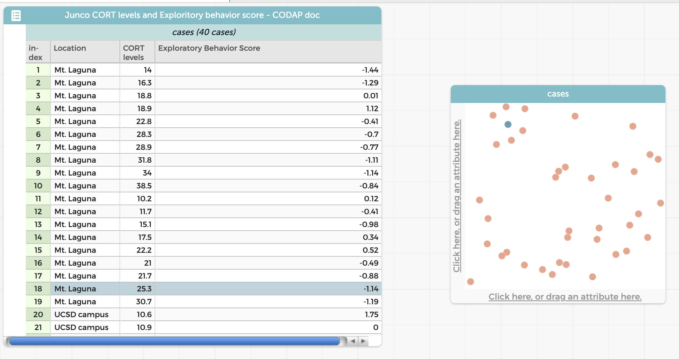Click the 'Exploratory Behavior Score' column header

[209, 48]
